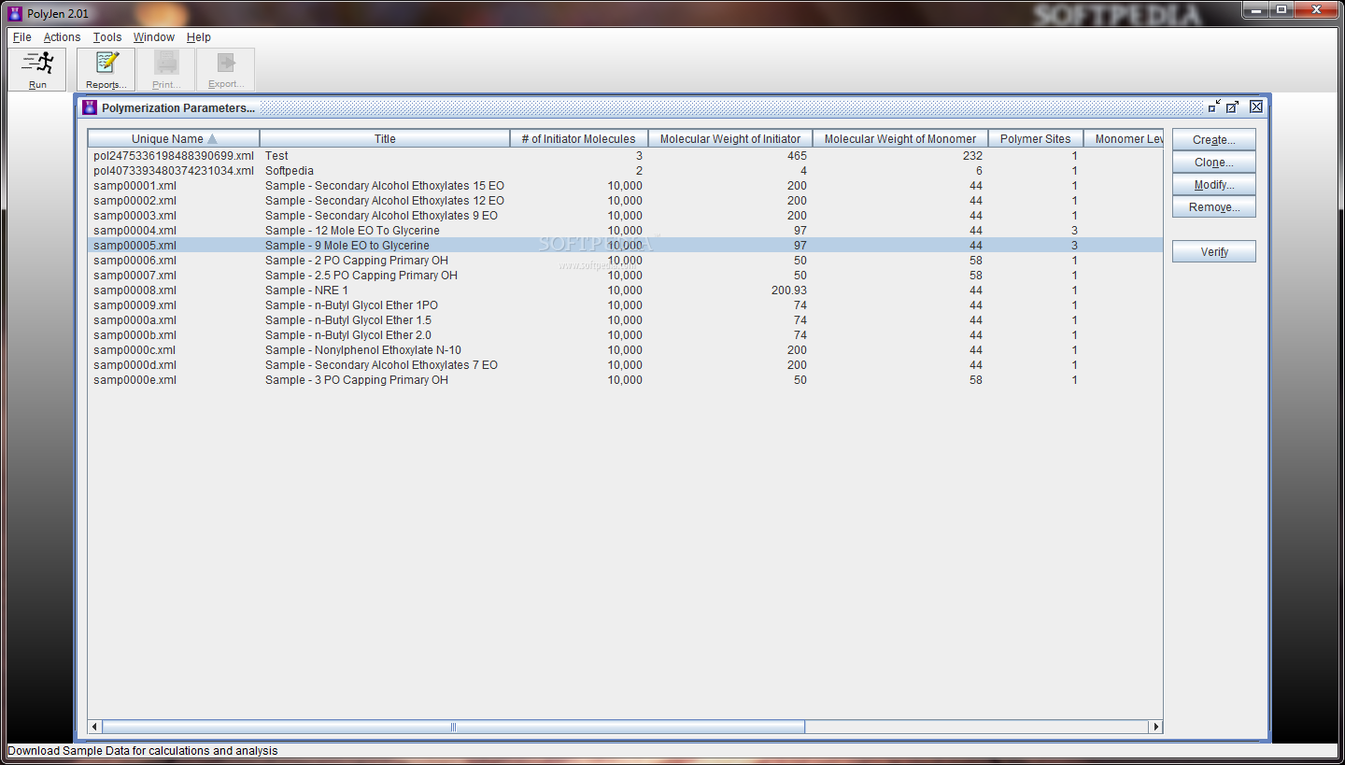The image size is (1345, 765).
Task: Click the horizontal scrollbar thumb
Action: point(453,727)
